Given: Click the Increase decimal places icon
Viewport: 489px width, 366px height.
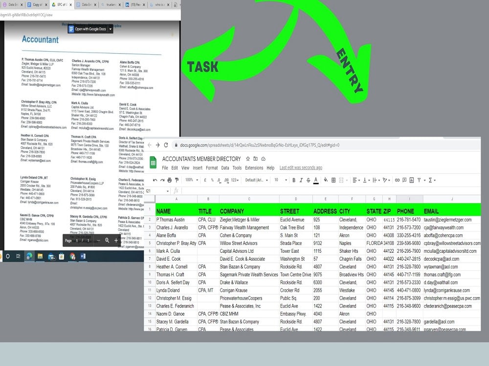Looking at the screenshot, I should point(226,180).
